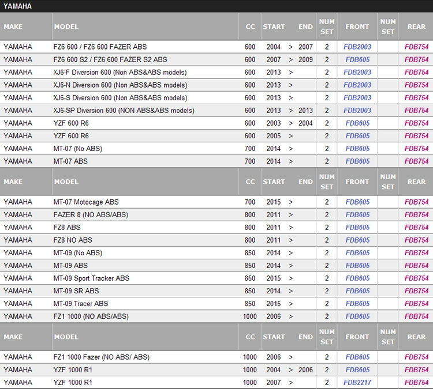Select model text 'FAZER 8 (NO ABS/ABS)'
This screenshot has height=389, width=433.
pyautogui.click(x=91, y=215)
